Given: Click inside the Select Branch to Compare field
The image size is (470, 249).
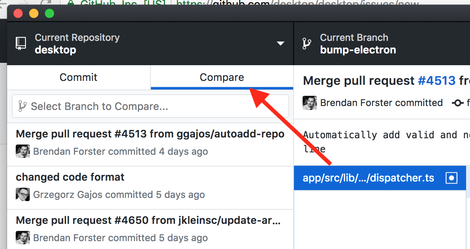Looking at the screenshot, I should (x=151, y=106).
